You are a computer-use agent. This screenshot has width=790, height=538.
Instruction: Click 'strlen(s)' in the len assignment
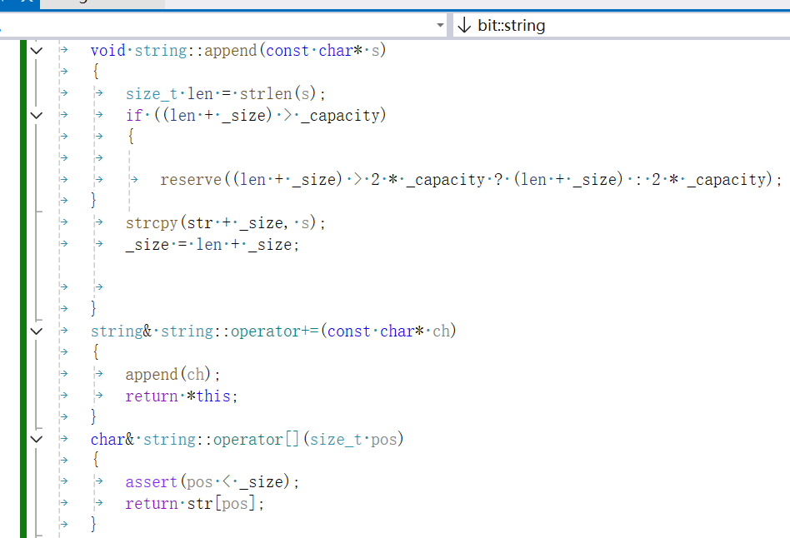pyautogui.click(x=277, y=94)
